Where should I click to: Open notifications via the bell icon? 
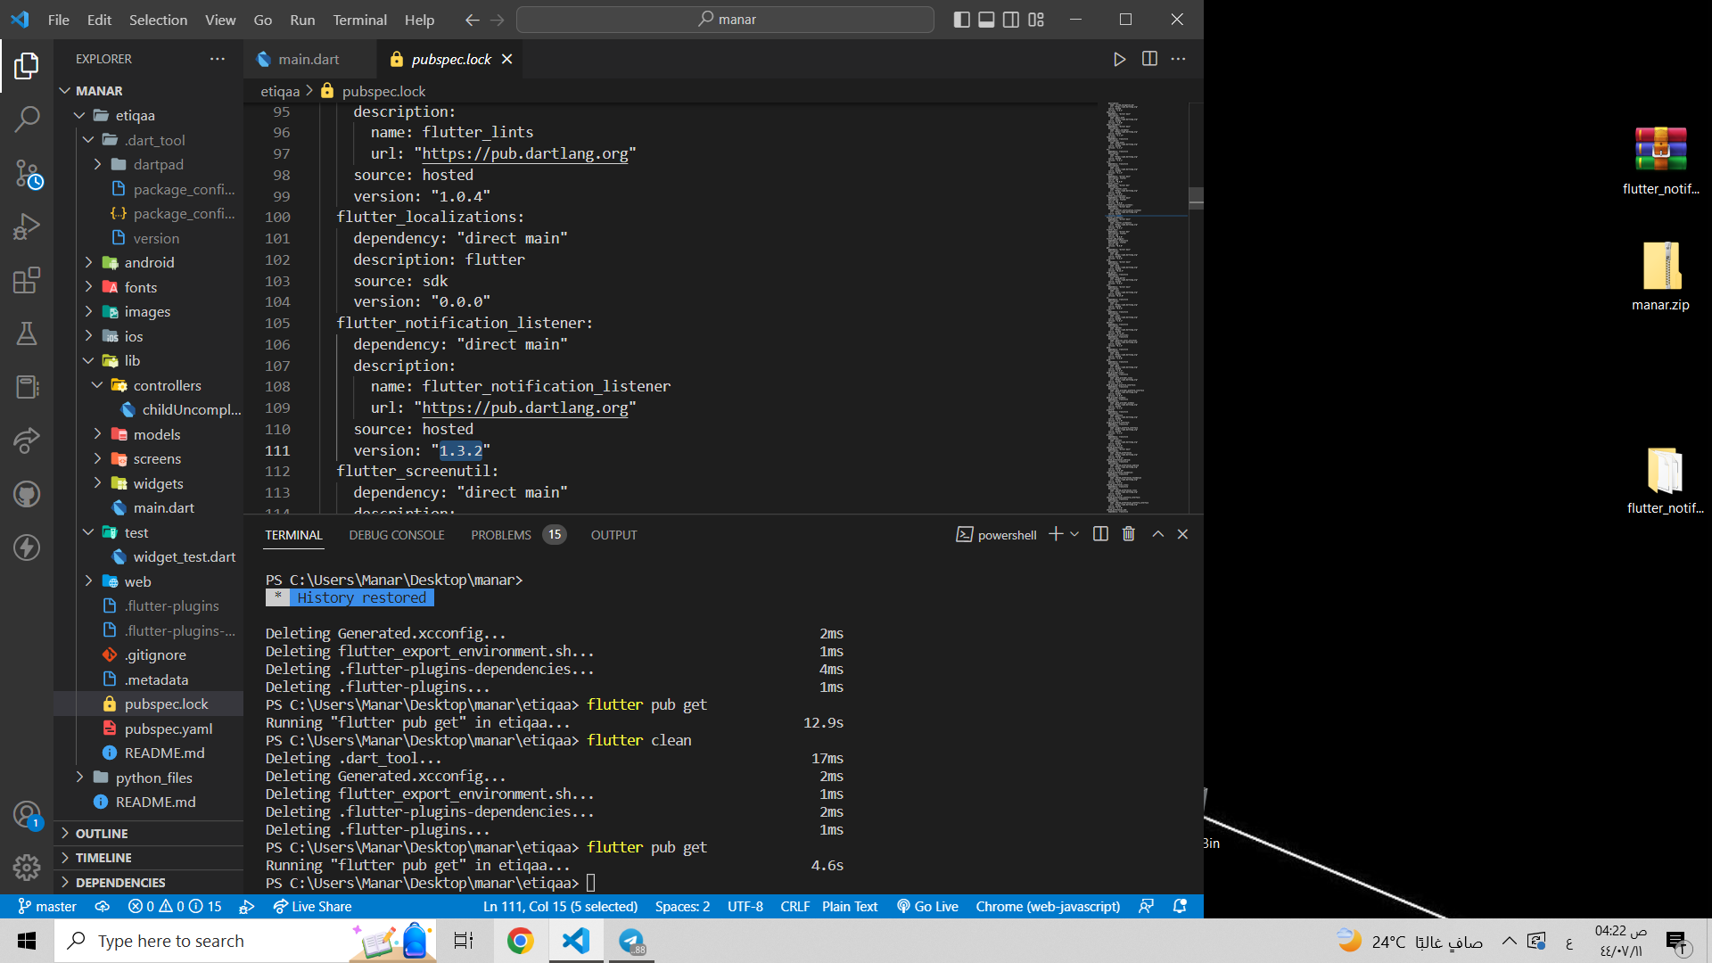click(x=1180, y=905)
